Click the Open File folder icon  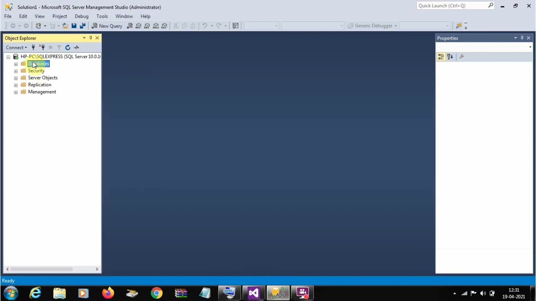[65, 26]
